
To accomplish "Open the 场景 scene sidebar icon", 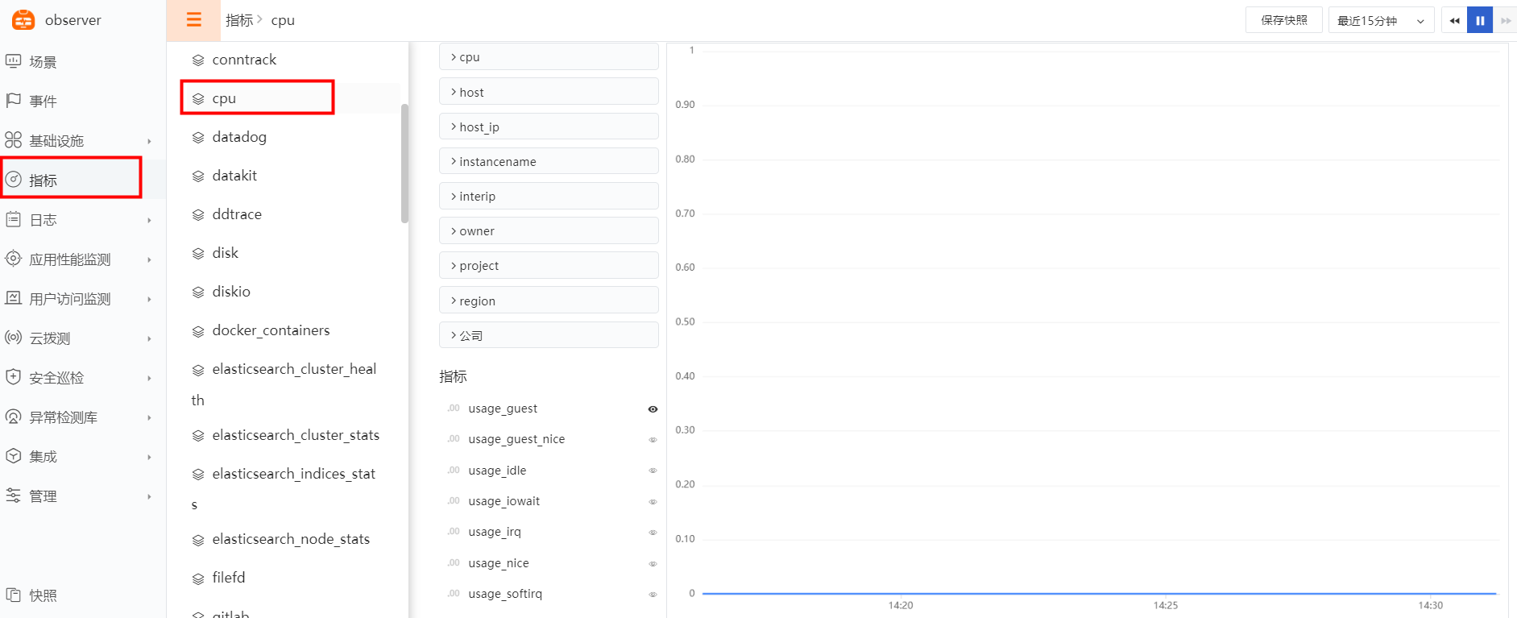I will pyautogui.click(x=14, y=61).
